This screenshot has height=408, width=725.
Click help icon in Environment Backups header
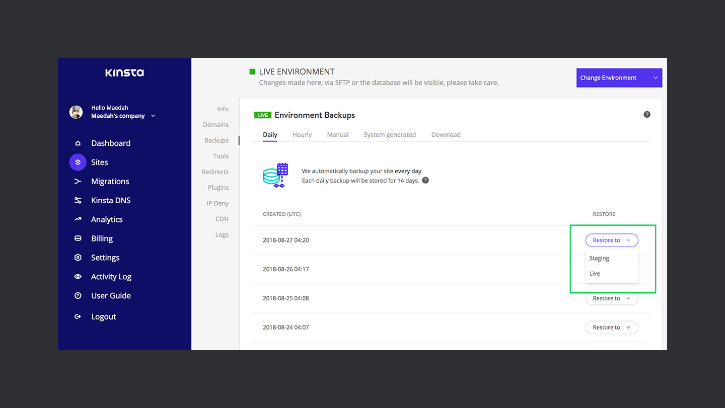pos(647,115)
